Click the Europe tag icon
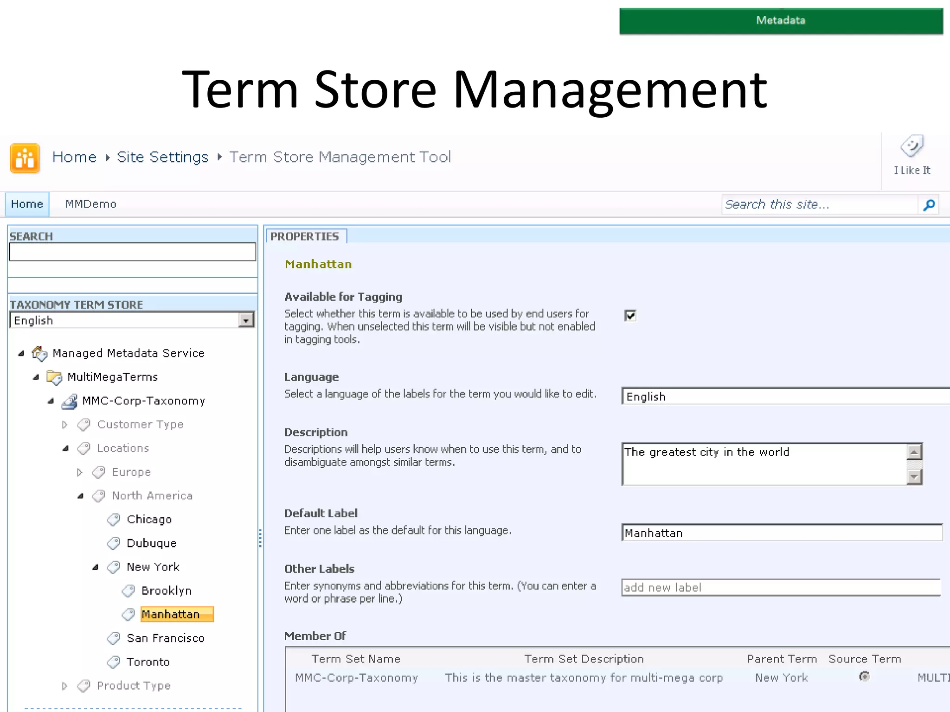Viewport: 950px width, 712px height. click(99, 472)
